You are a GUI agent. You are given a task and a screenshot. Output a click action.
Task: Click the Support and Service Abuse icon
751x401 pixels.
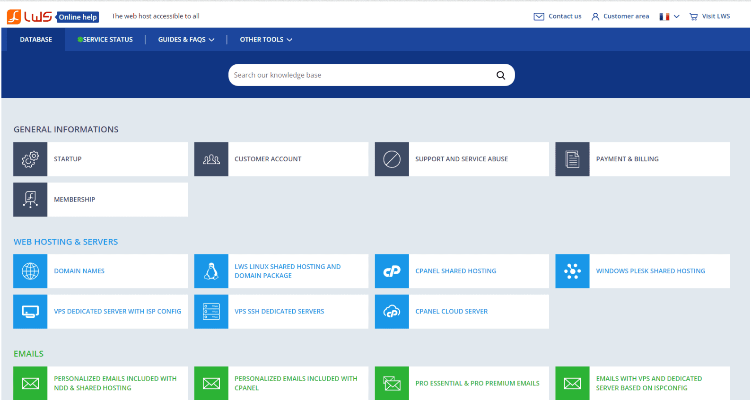tap(392, 159)
